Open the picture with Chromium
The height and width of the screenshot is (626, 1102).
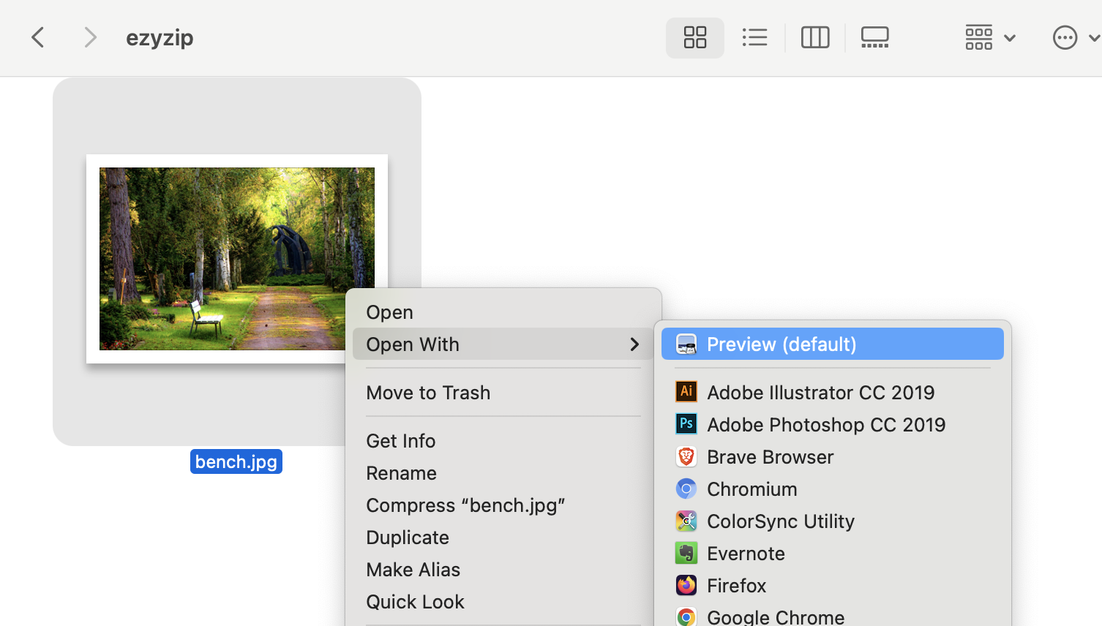click(751, 489)
